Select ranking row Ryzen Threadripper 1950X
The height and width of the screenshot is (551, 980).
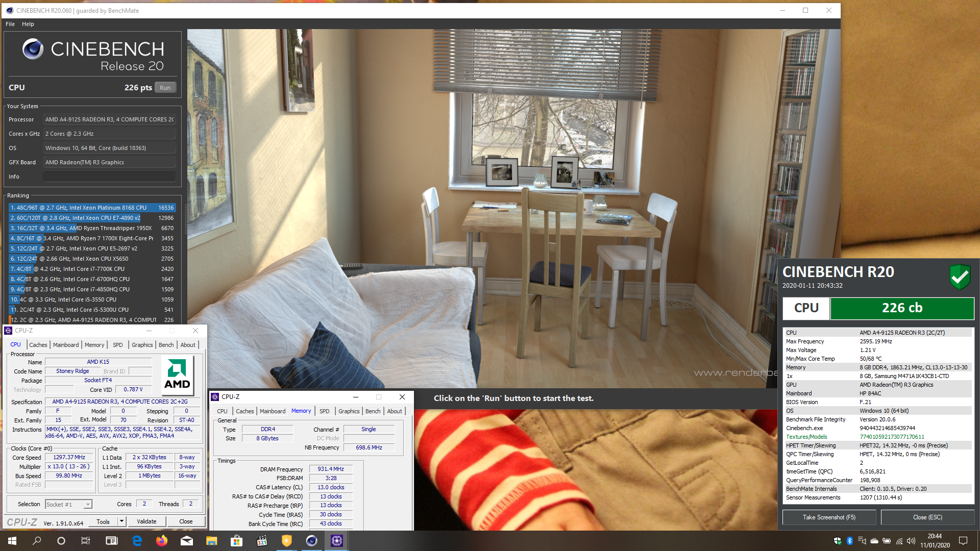click(92, 228)
